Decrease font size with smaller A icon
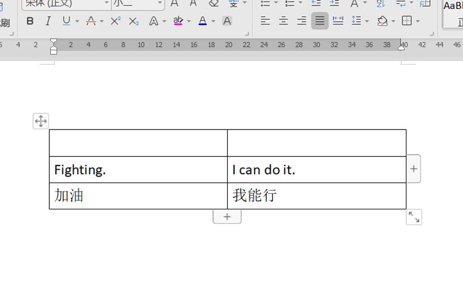This screenshot has height=282, width=463. coord(193,3)
